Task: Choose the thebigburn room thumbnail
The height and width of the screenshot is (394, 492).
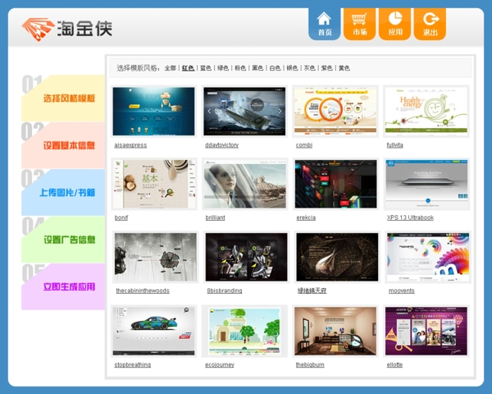Action: tap(335, 331)
